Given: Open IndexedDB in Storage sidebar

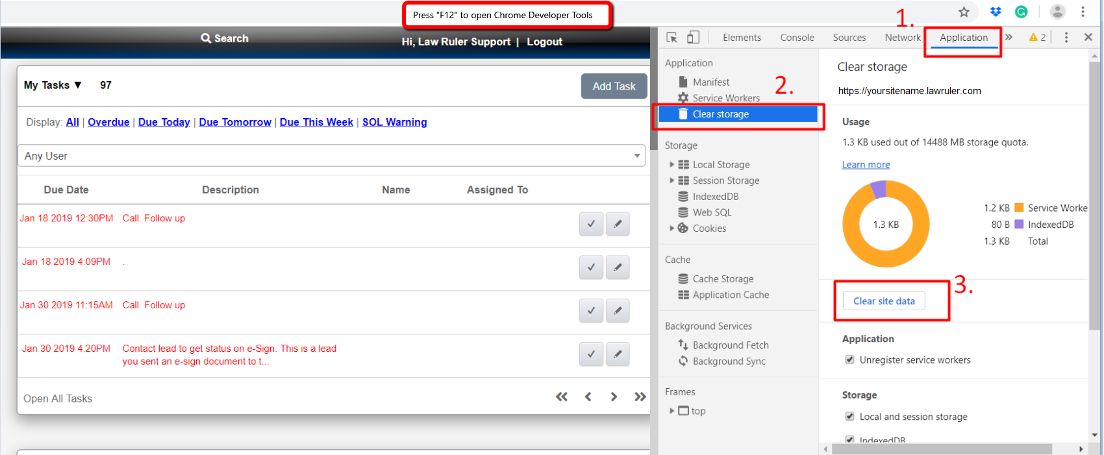Looking at the screenshot, I should pyautogui.click(x=715, y=196).
